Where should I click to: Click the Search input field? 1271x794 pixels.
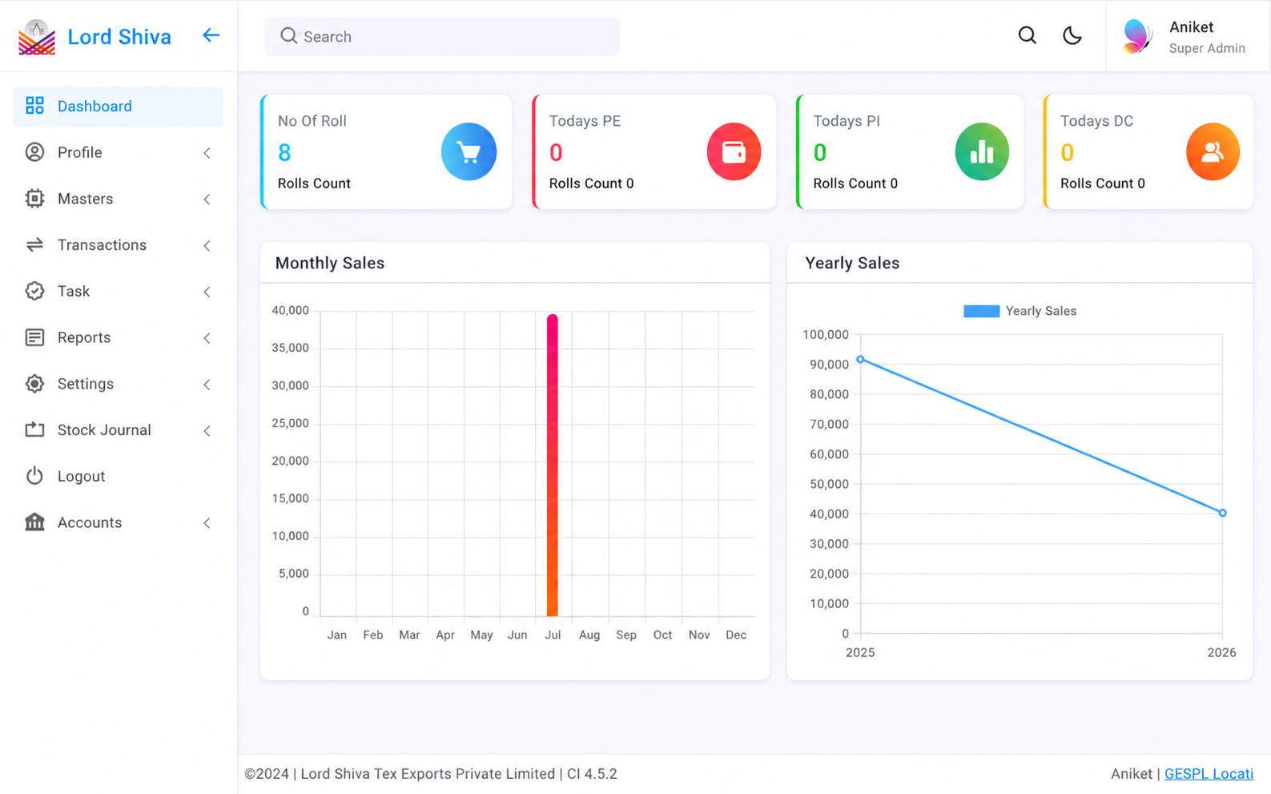[x=442, y=36]
